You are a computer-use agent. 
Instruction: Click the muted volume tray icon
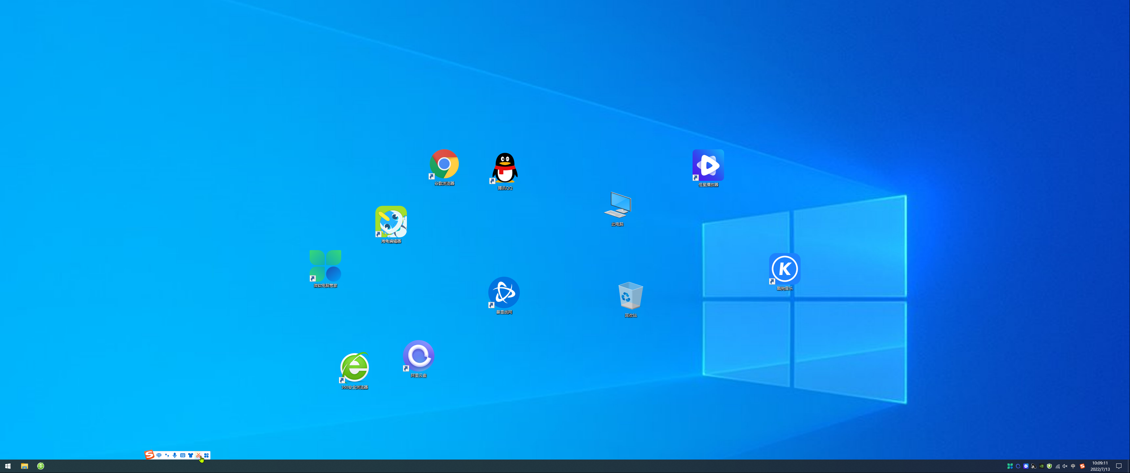[1065, 466]
